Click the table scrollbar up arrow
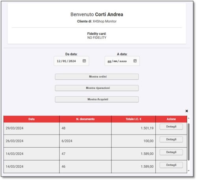 tap(189, 118)
